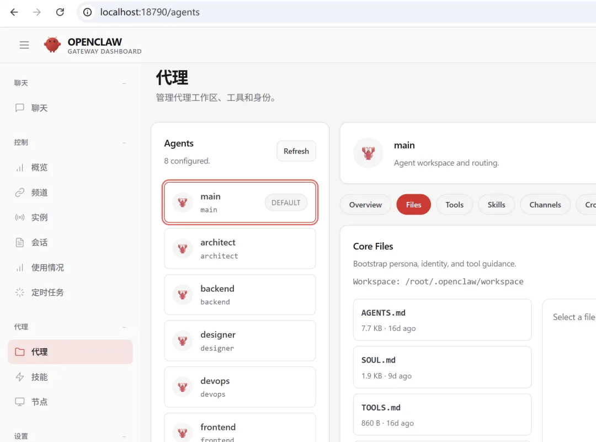Open the TOOLS.md file
This screenshot has height=442, width=596.
pos(442,414)
